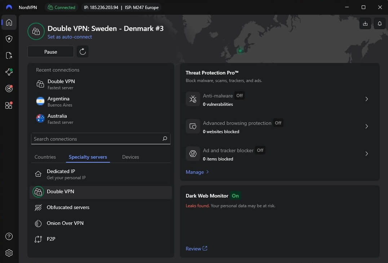Open Meshnet from the sidebar
Image resolution: width=388 pixels, height=263 pixels.
pos(9,72)
